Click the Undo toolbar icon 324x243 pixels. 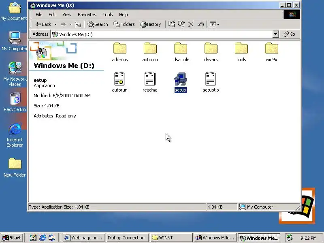click(x=200, y=24)
